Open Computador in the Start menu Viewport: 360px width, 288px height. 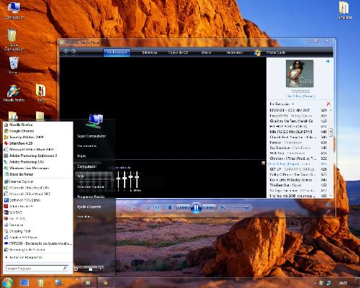pyautogui.click(x=87, y=166)
